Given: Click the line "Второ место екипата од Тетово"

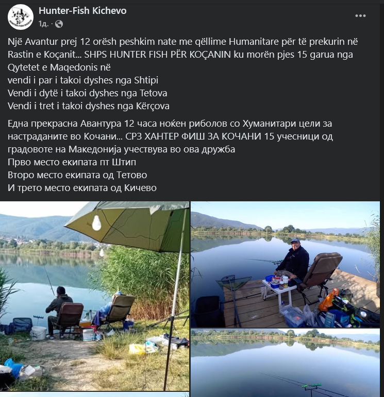Looking at the screenshot, I should [77, 175].
